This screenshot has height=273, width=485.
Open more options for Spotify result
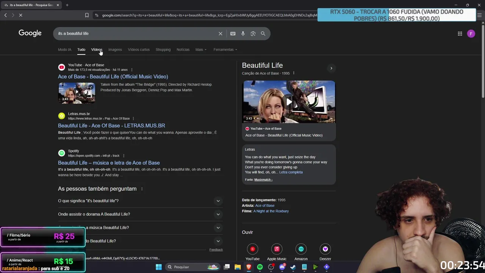pyautogui.click(x=124, y=156)
